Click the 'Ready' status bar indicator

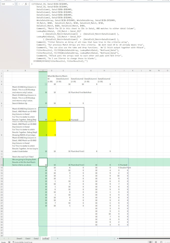coord(3,242)
